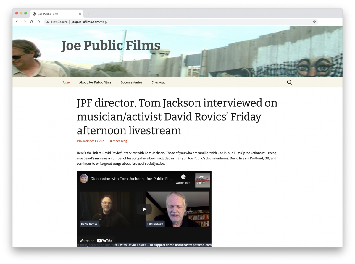Viewport: 355px width, 264px height.
Task: Open a new tab with plus button
Action: click(x=88, y=14)
